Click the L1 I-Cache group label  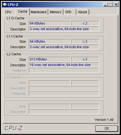(x=15, y=36)
